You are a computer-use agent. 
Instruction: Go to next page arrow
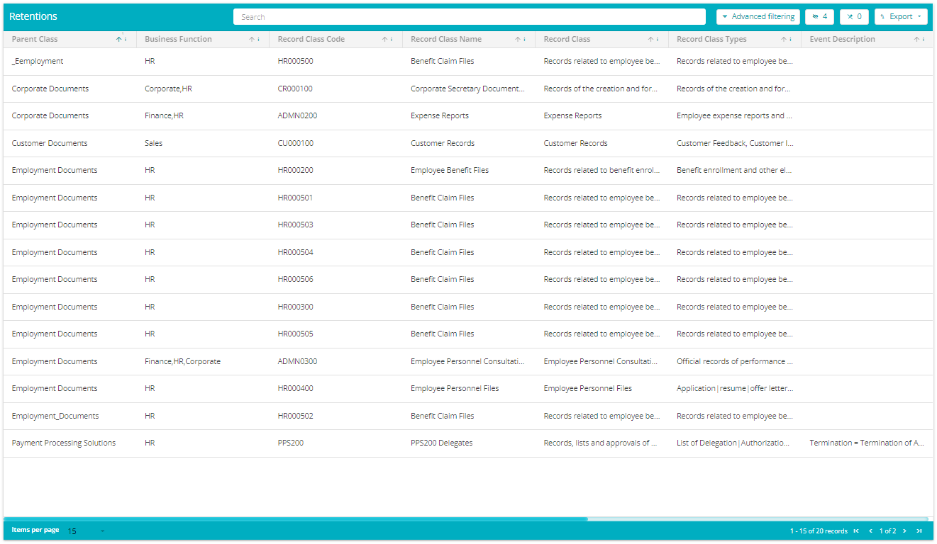pos(904,531)
